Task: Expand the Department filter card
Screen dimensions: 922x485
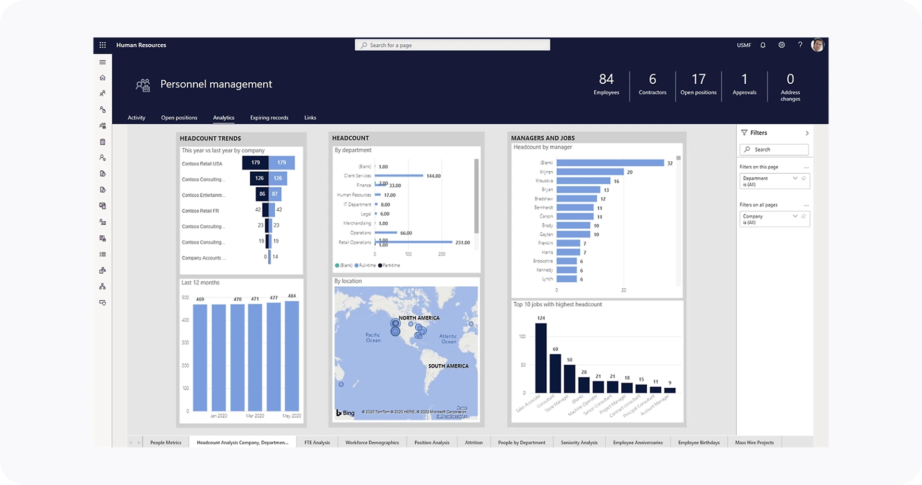Action: [x=795, y=178]
